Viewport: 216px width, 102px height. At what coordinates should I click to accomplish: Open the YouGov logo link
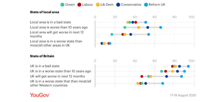(x=40, y=95)
